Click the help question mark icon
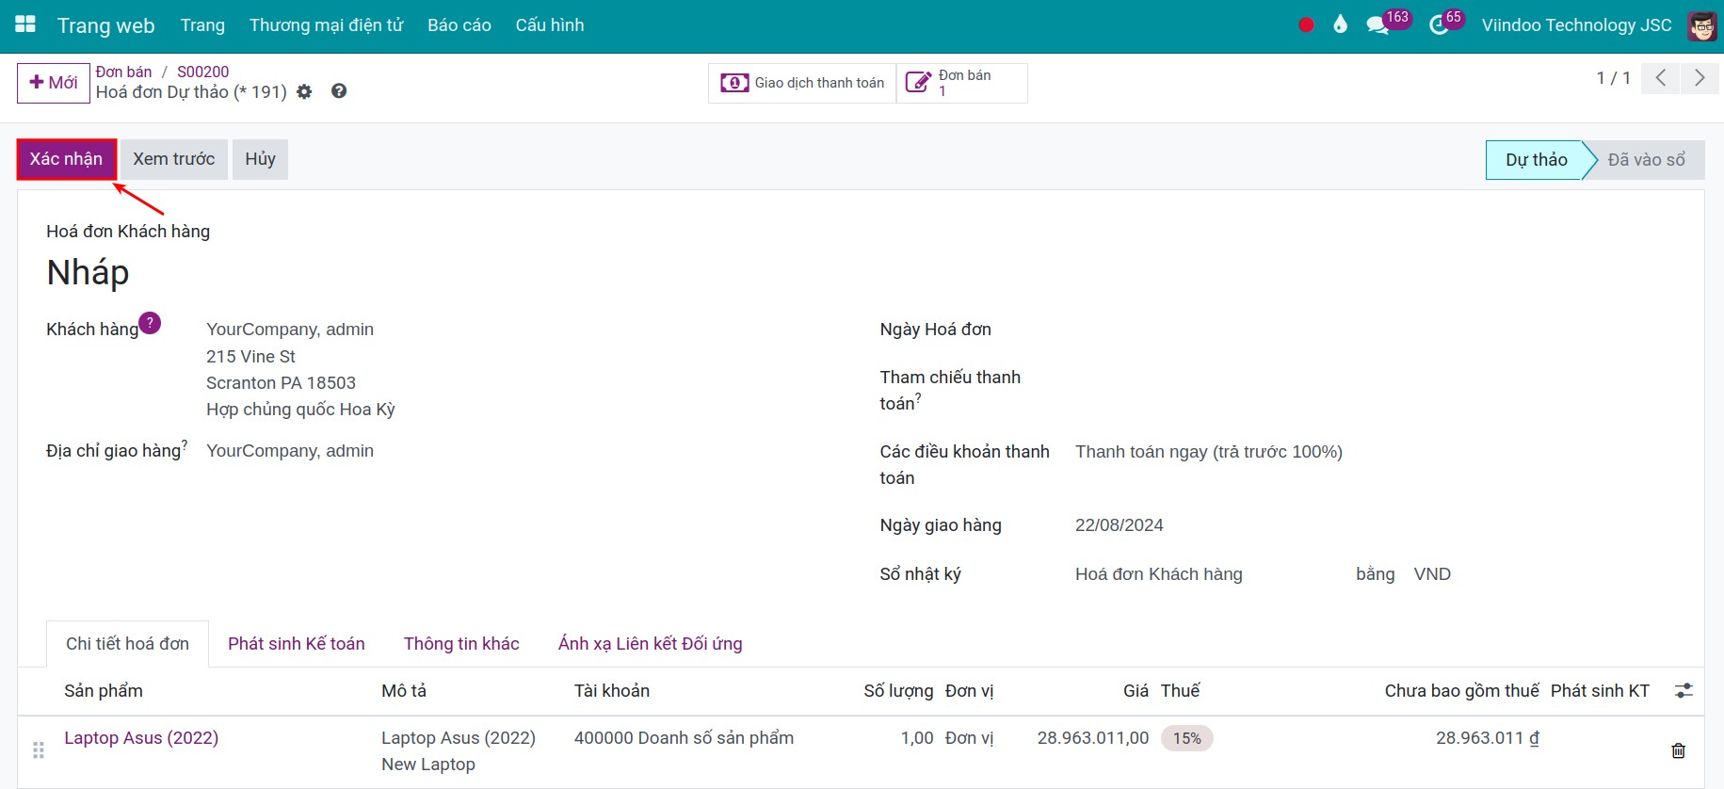 339,91
